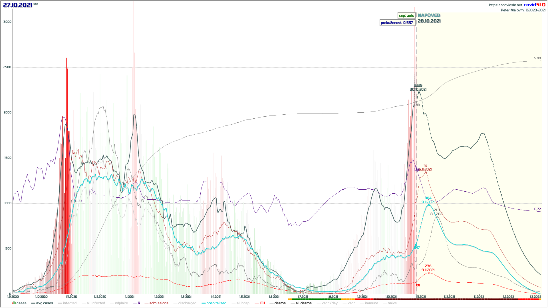The height and width of the screenshot is (308, 548).
Task: Hide the hospitalized line
Action: (x=216, y=303)
